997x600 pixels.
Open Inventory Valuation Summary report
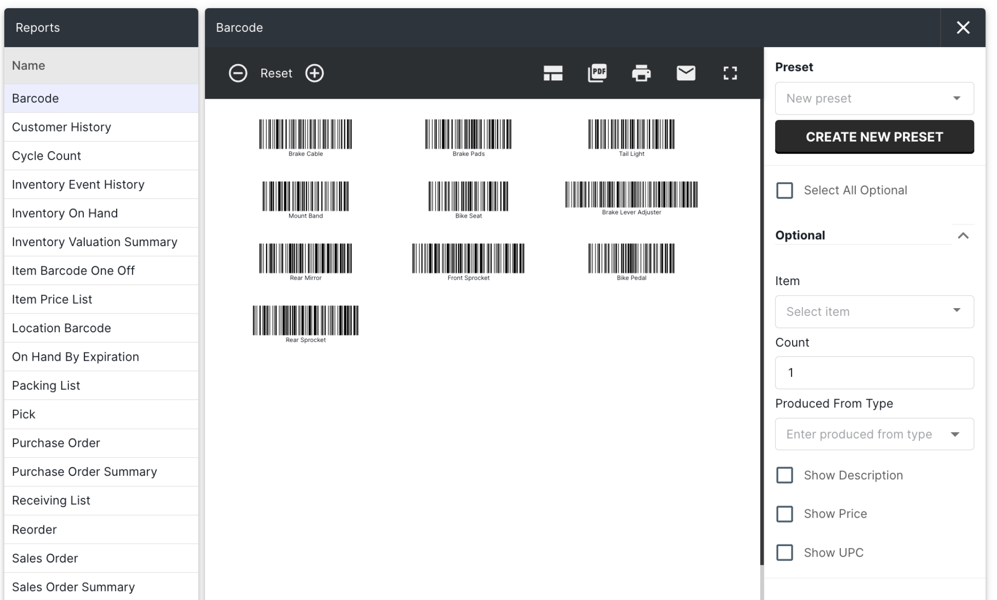pyautogui.click(x=101, y=242)
